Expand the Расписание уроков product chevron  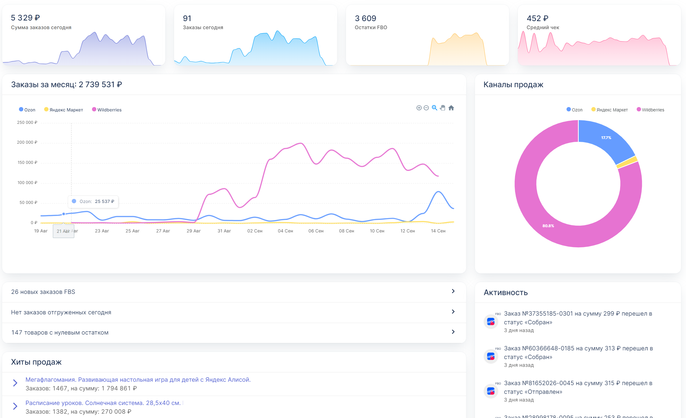(15, 406)
